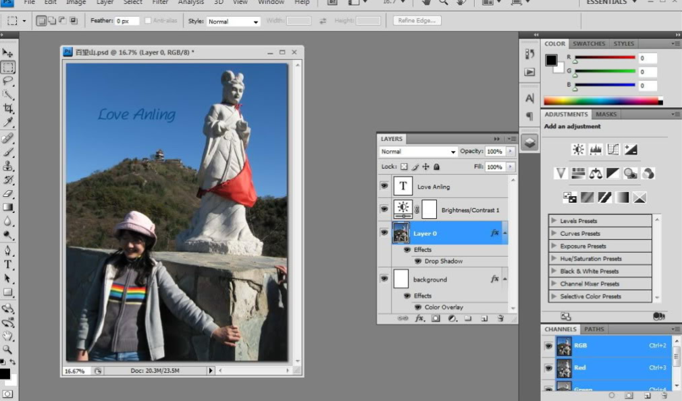Hide the RGB channel
The height and width of the screenshot is (401, 682).
pyautogui.click(x=548, y=346)
